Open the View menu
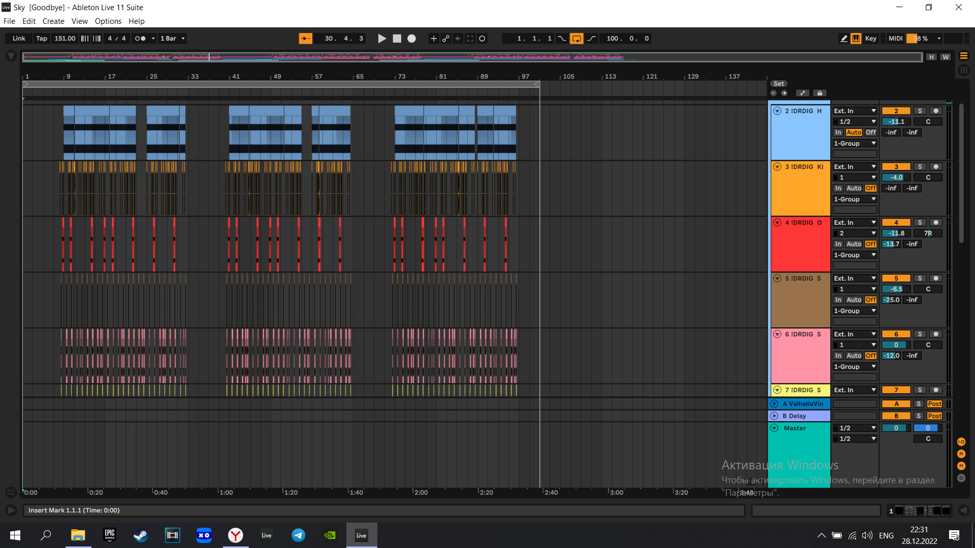This screenshot has width=975, height=548. tap(80, 21)
